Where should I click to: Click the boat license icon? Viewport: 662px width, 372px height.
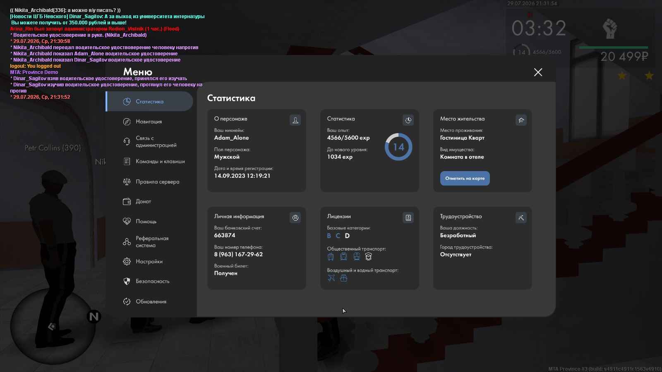point(343,278)
